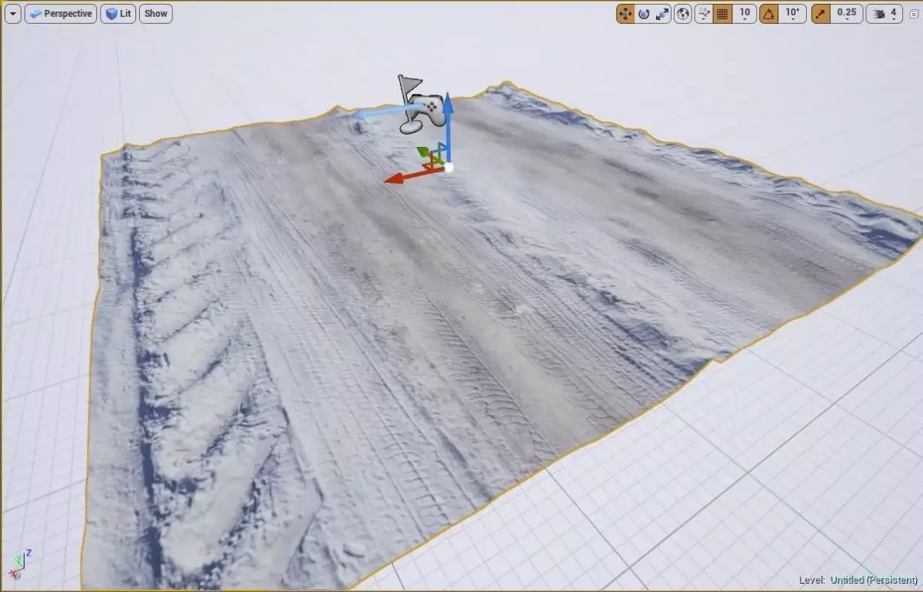Open the camera speed 4 setting
Screen dimensions: 923x592
coord(885,14)
